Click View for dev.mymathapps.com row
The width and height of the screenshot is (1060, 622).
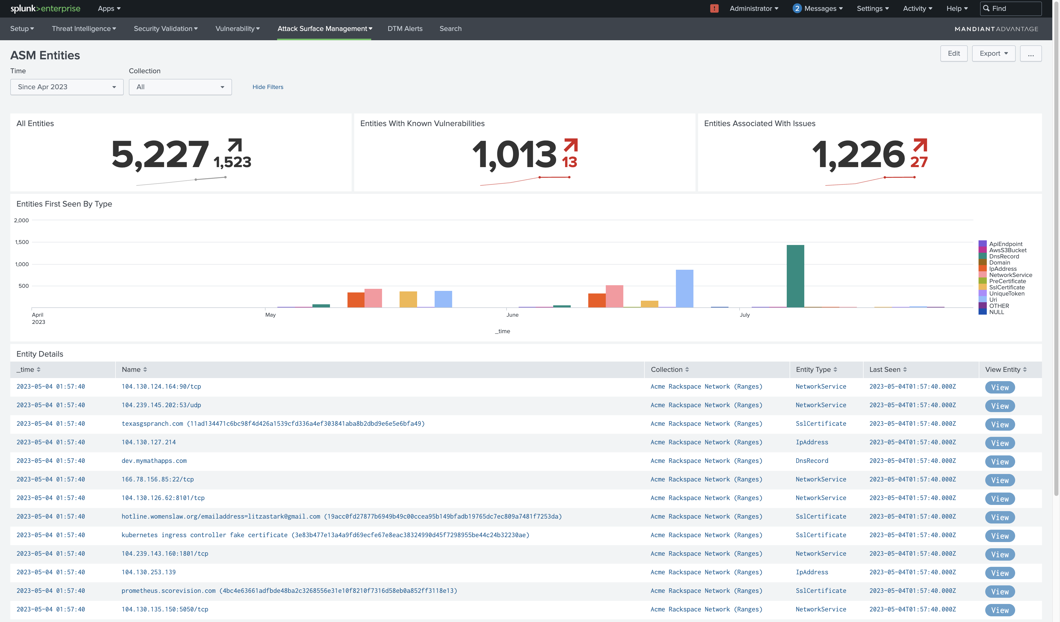click(999, 462)
